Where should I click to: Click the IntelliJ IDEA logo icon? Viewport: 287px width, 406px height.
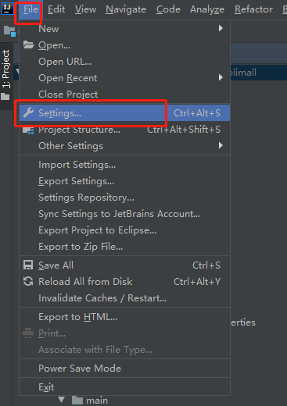coord(7,9)
